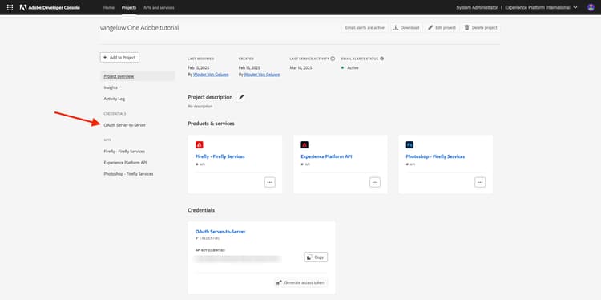Select OAuth Server-to-Server in the sidebar
Viewport: 601px width, 300px height.
click(124, 125)
